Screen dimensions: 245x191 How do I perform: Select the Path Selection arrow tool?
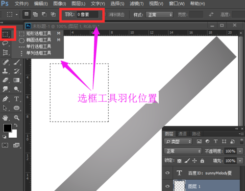pyautogui.click(x=5, y=108)
